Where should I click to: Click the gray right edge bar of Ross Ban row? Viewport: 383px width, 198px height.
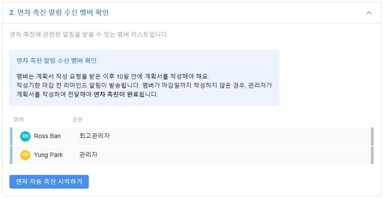click(372, 136)
